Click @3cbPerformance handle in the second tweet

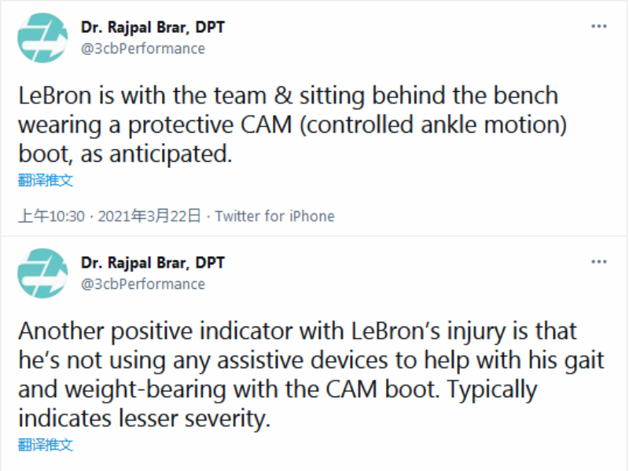[142, 284]
